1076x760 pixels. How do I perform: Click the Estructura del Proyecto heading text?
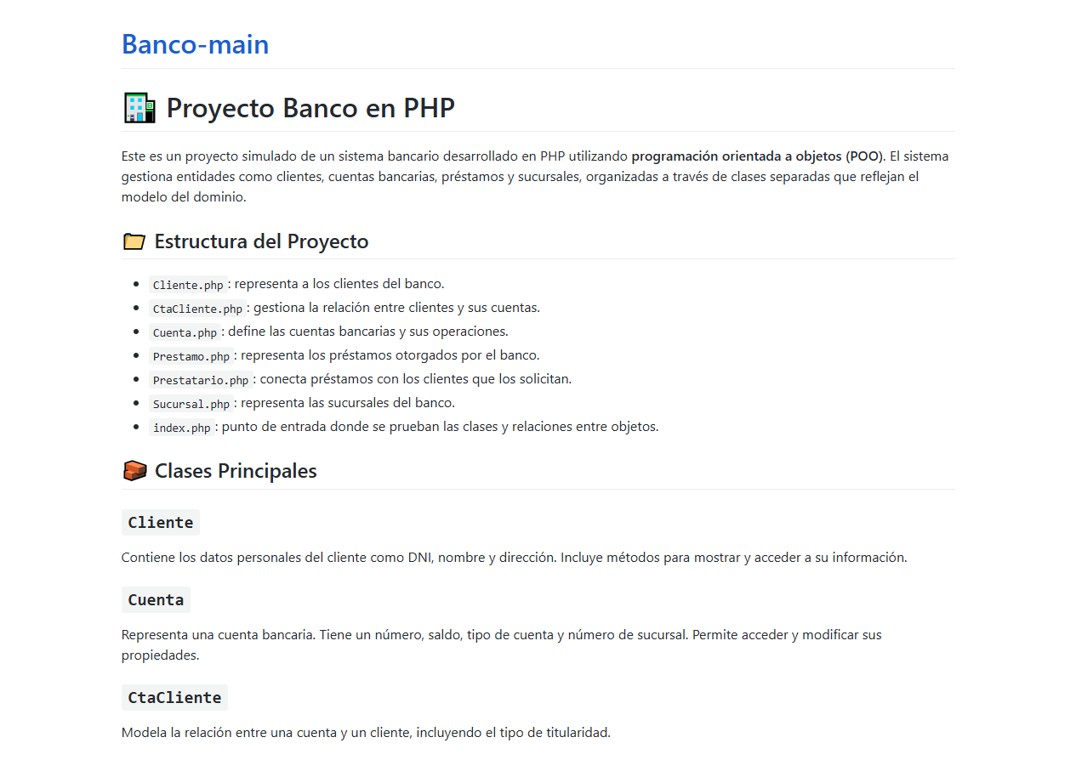click(x=261, y=241)
